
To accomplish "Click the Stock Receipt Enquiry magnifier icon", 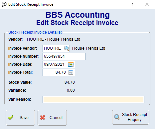I will click(117, 117).
